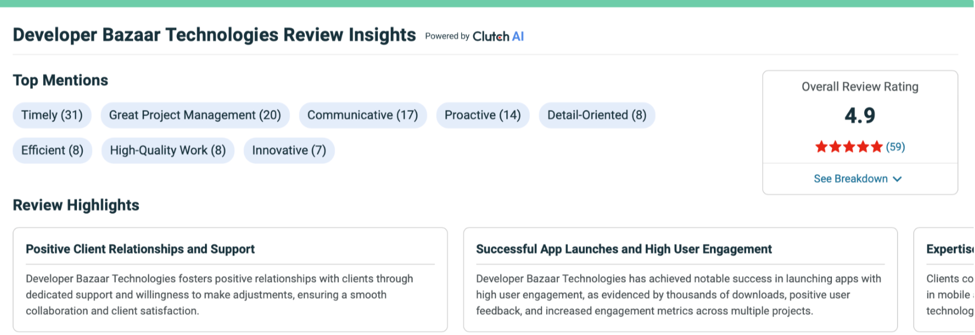
Task: Toggle the Great Project Management (20) chip
Action: coord(195,115)
